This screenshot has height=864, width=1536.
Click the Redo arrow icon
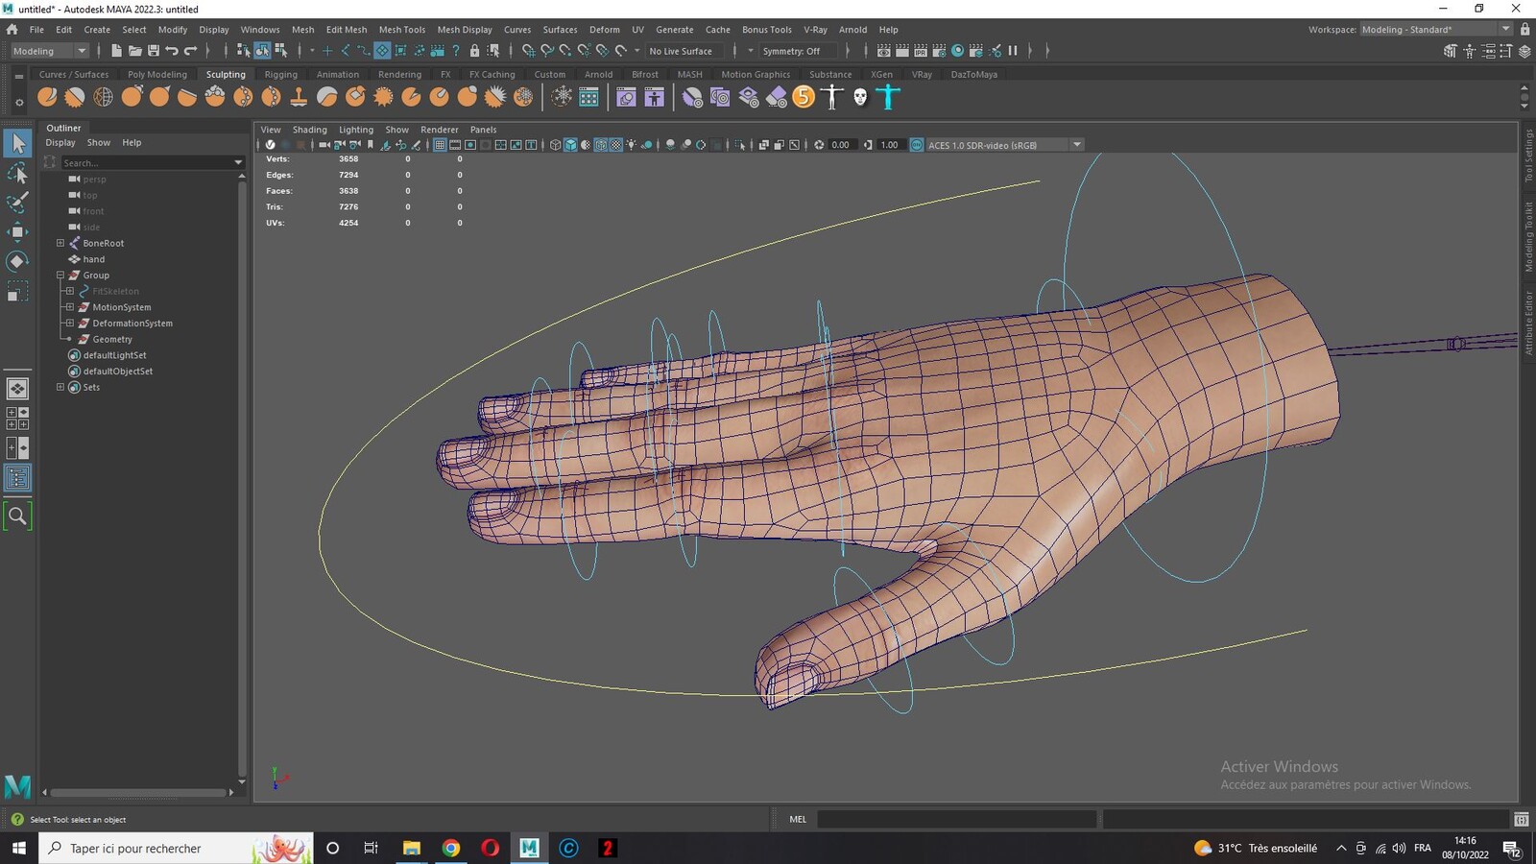190,51
